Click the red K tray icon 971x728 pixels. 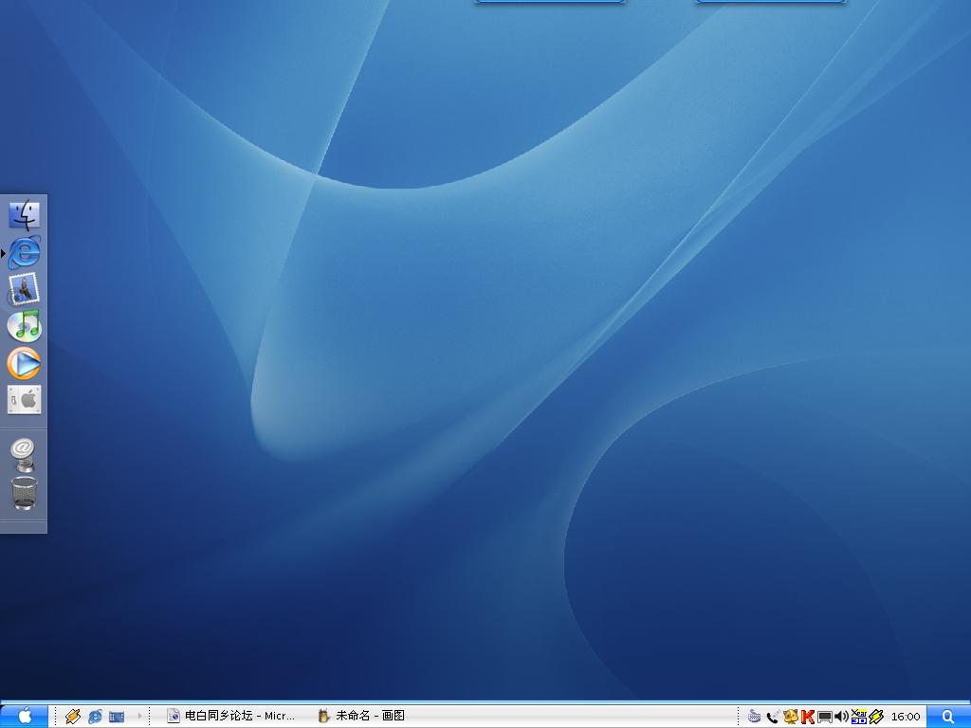808,717
